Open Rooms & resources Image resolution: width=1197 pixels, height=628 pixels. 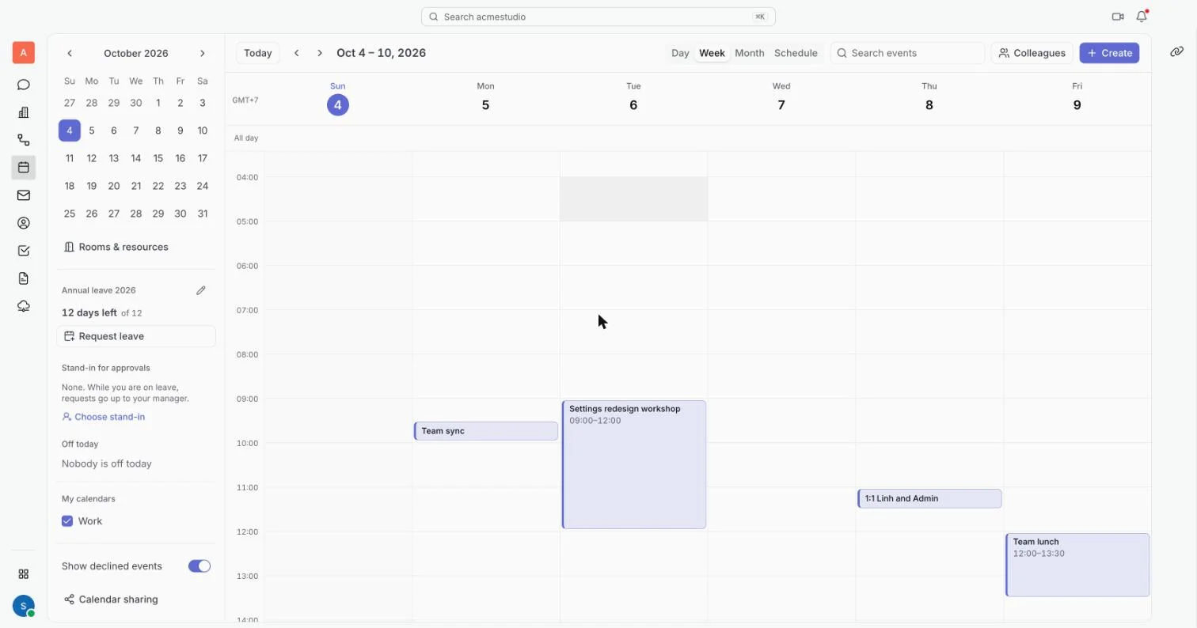[x=116, y=247]
